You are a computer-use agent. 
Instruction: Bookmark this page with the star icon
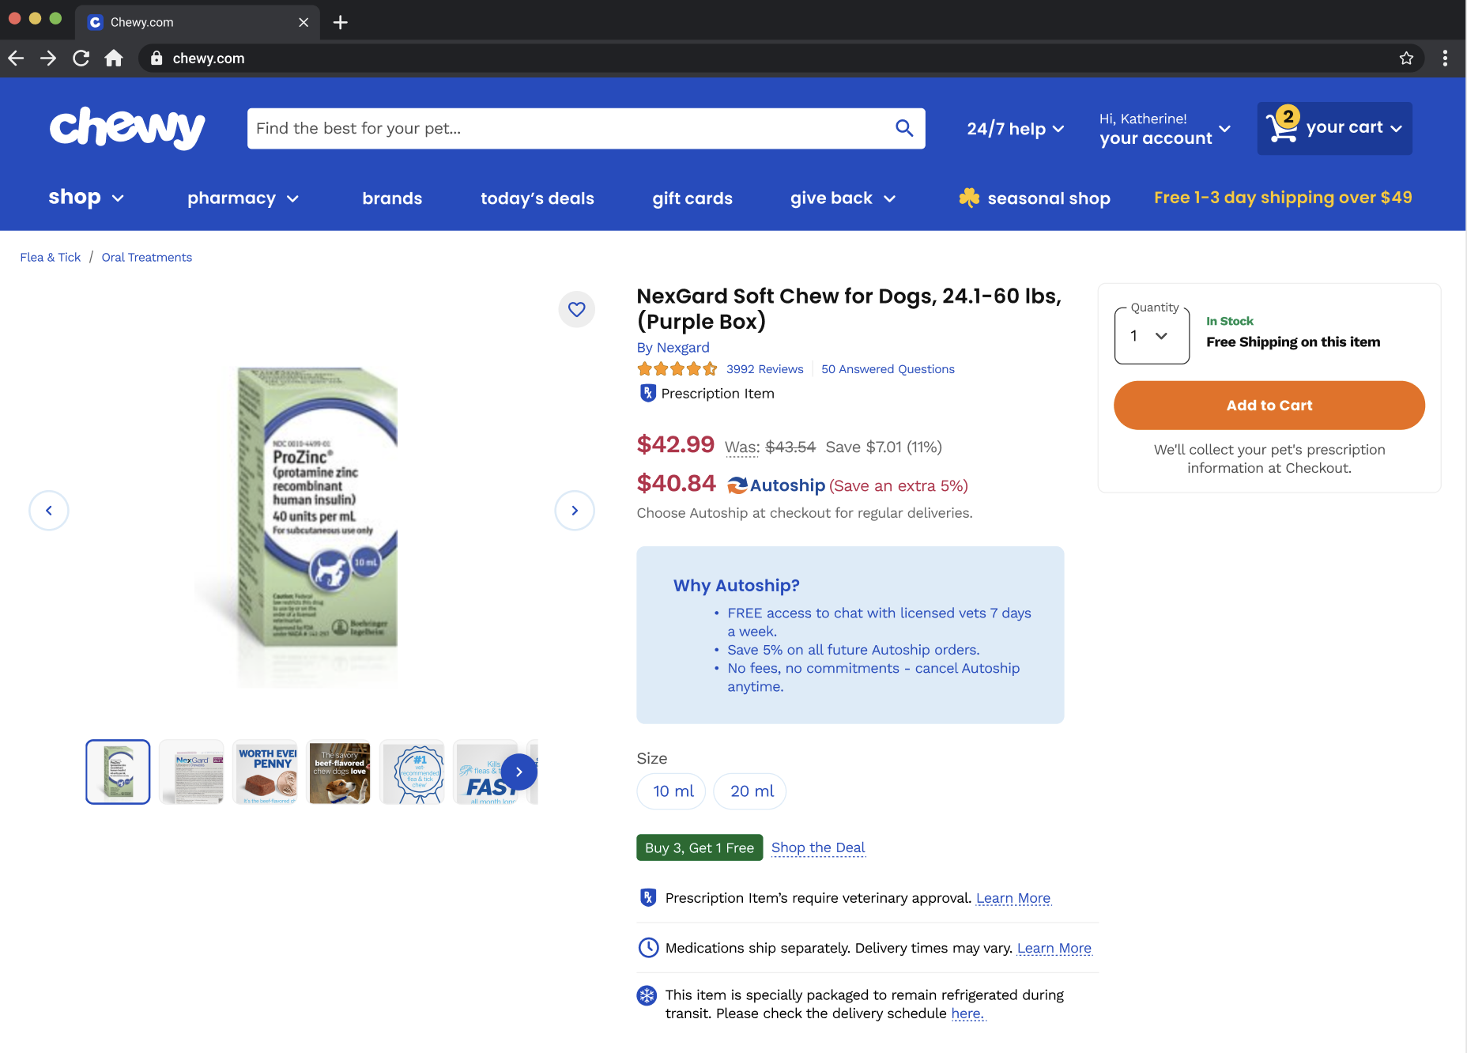1406,58
